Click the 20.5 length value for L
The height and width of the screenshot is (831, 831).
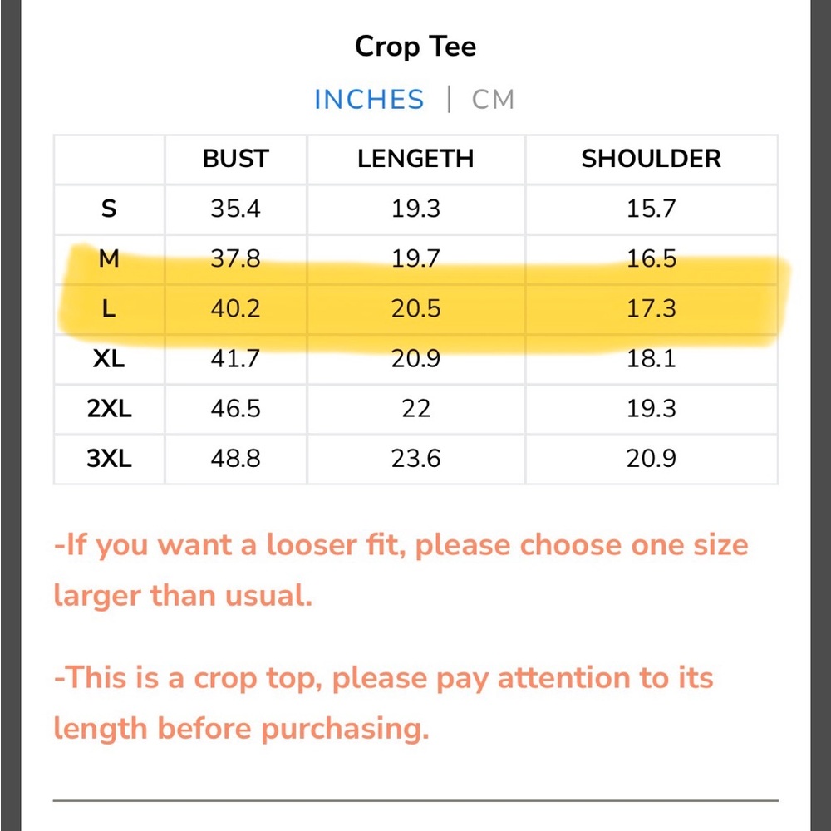point(416,308)
